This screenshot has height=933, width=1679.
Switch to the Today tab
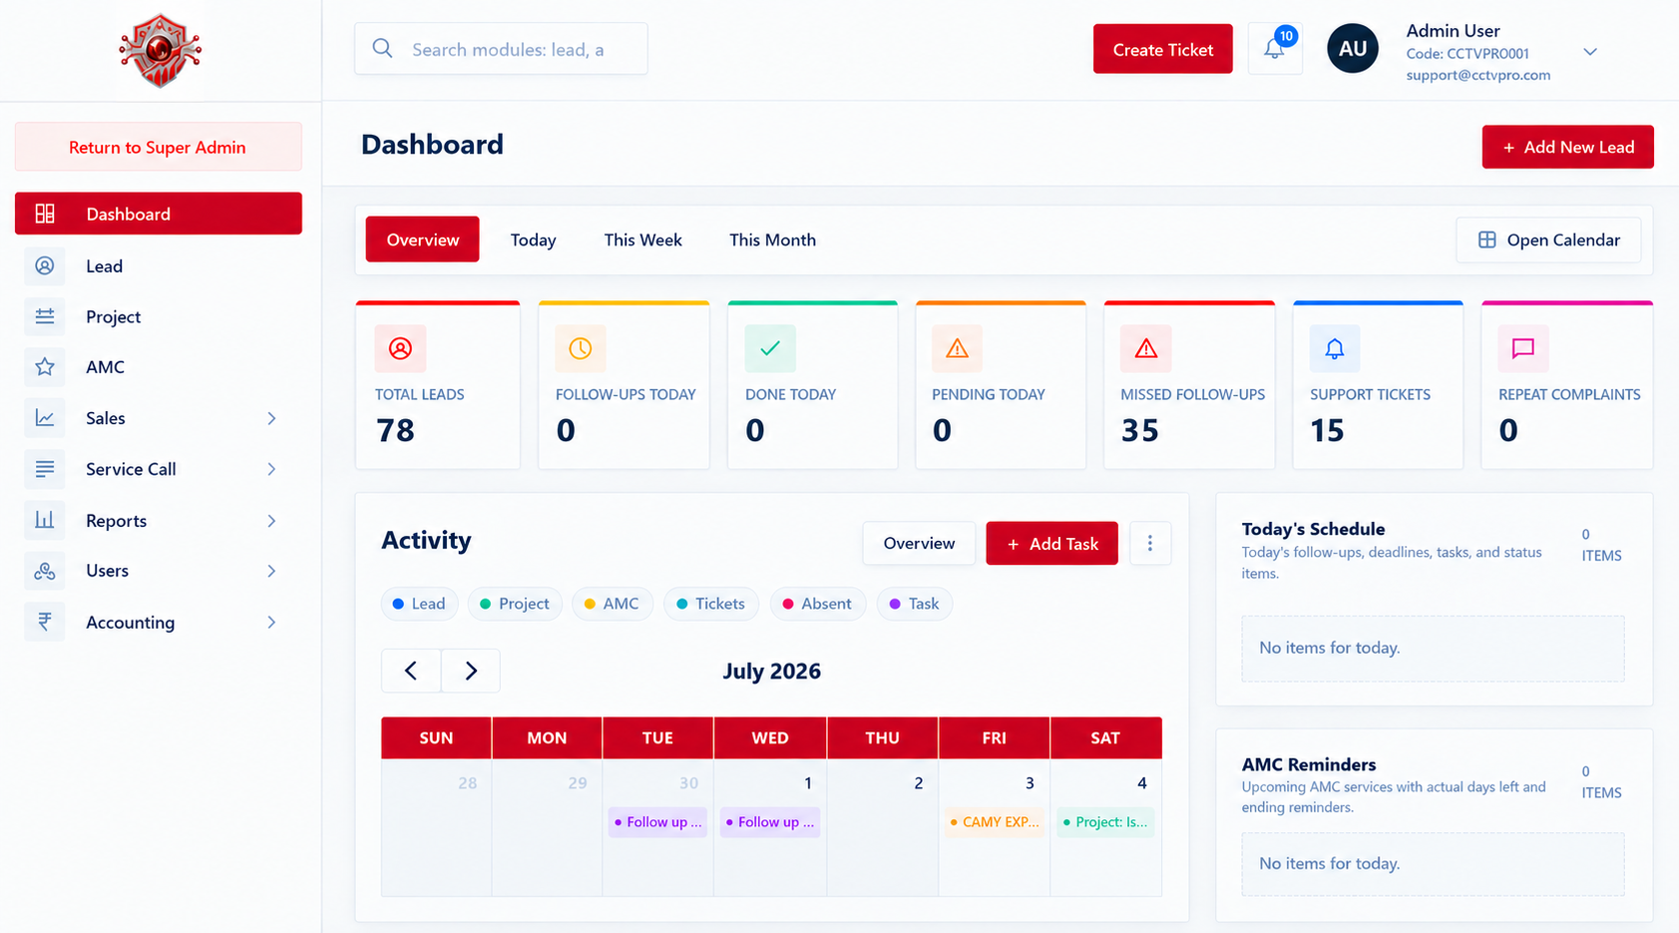(x=533, y=239)
